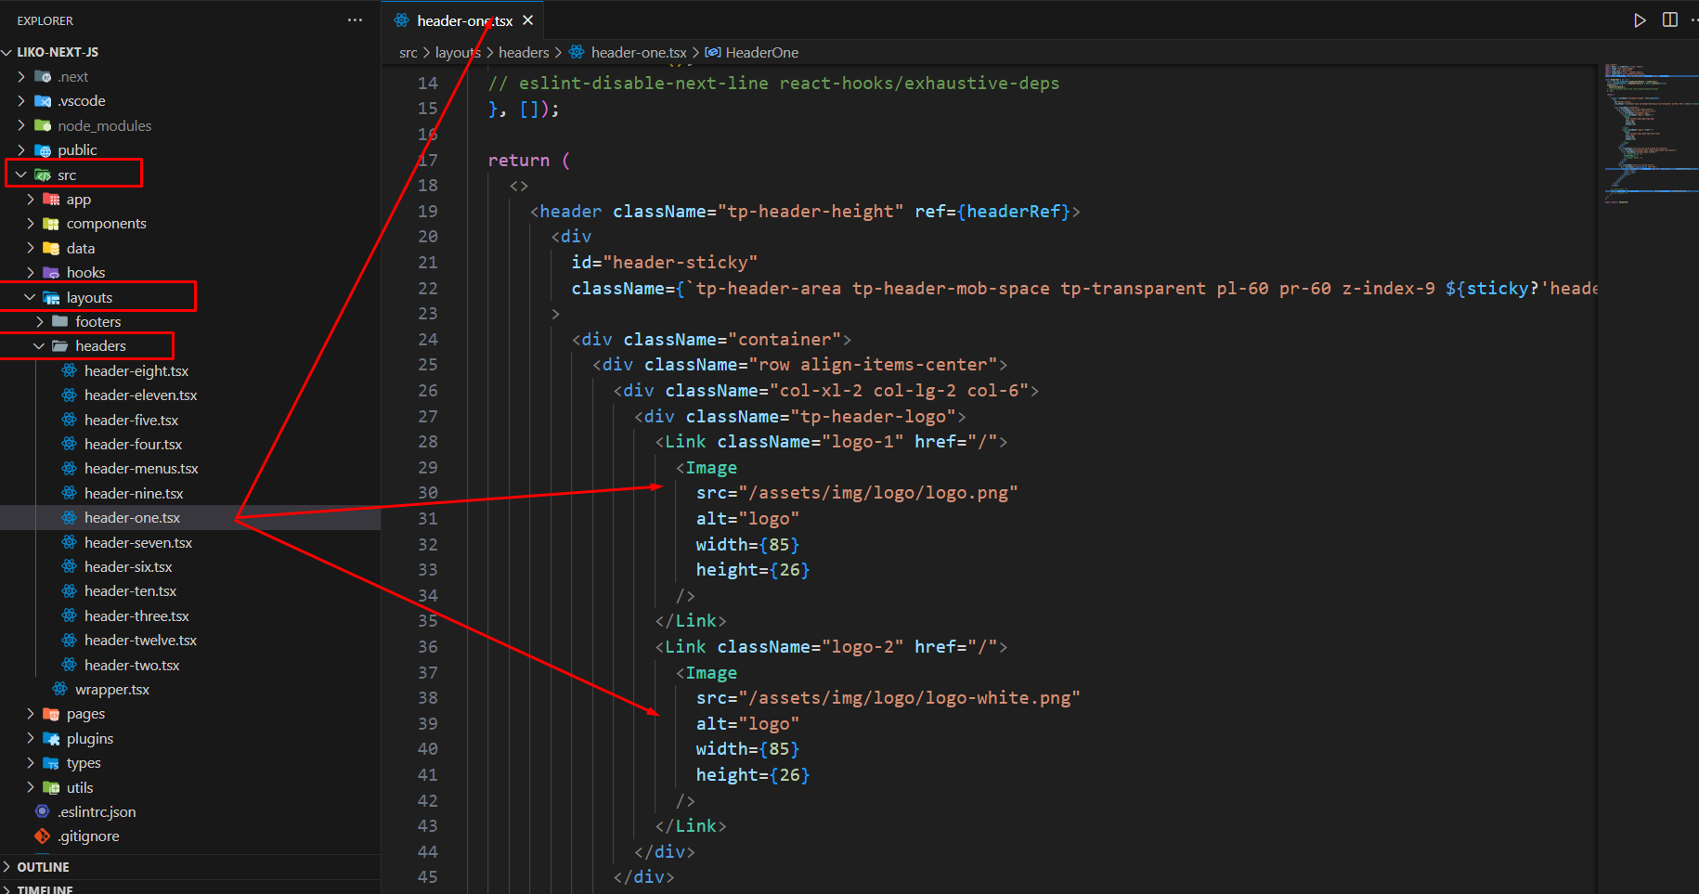
Task: Click the node_modules folder icon
Action: point(43,125)
